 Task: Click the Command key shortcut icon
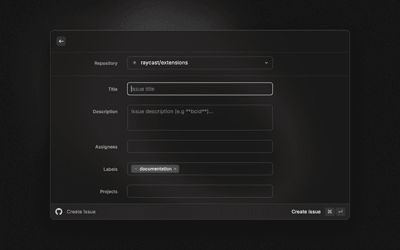pyautogui.click(x=330, y=212)
